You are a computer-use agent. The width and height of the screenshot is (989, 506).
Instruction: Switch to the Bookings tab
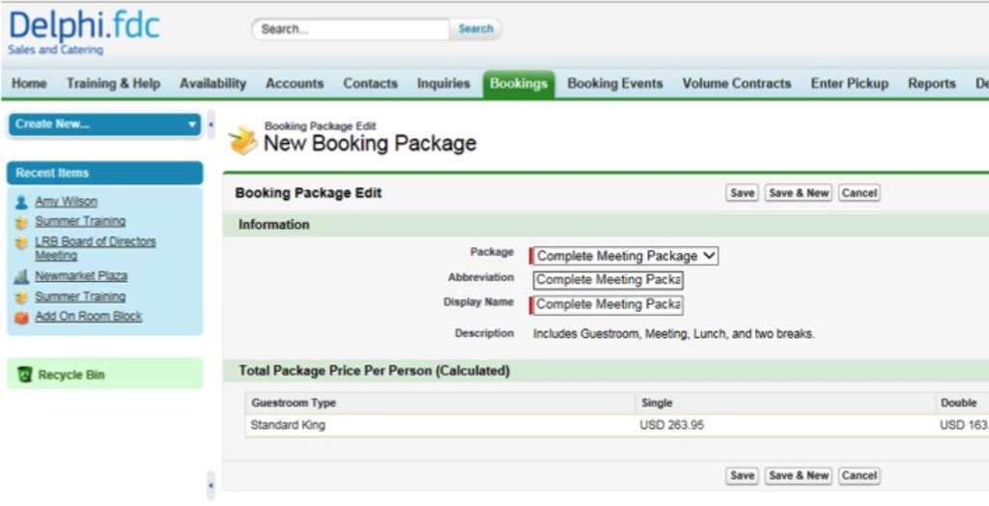point(519,84)
